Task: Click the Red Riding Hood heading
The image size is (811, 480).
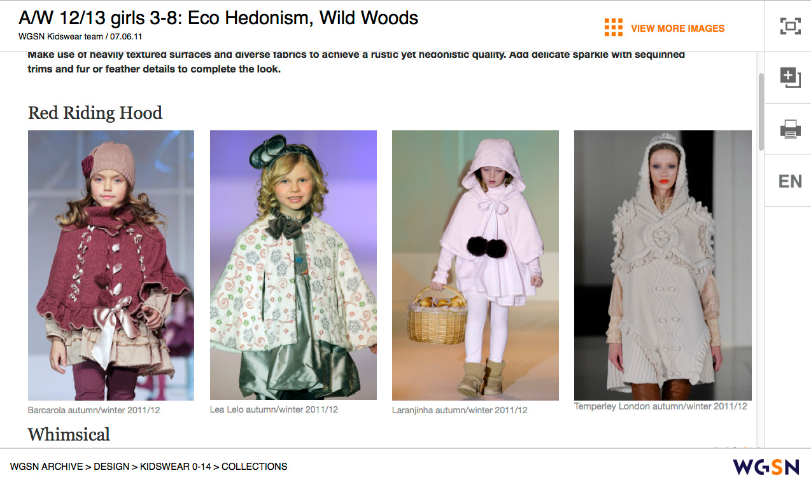Action: (95, 113)
